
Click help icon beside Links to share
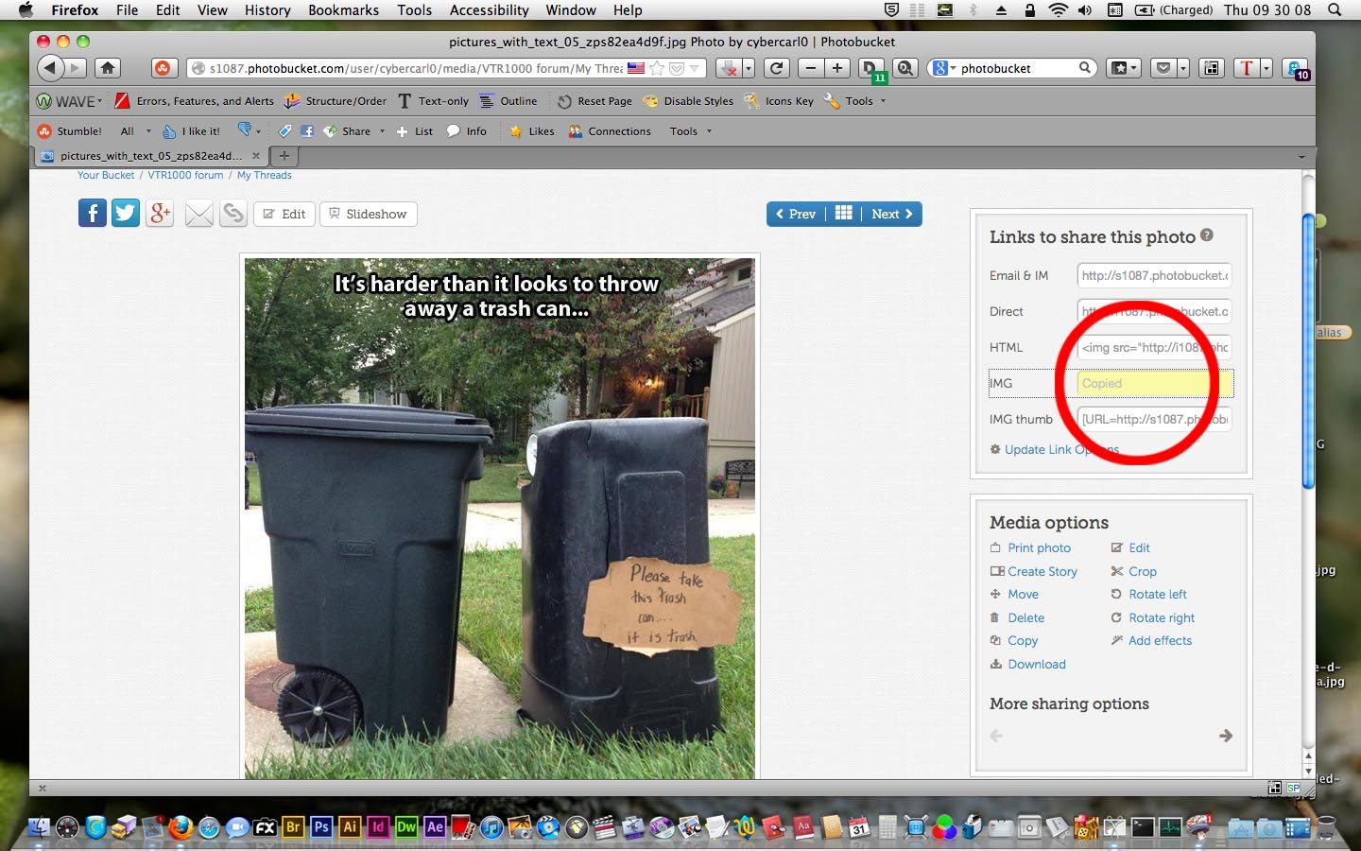pyautogui.click(x=1207, y=235)
